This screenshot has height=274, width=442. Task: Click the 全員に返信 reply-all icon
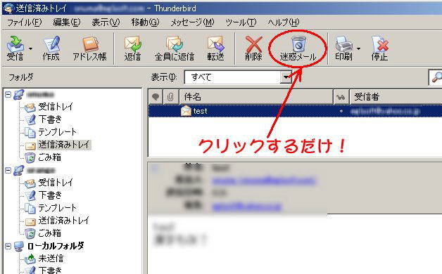[175, 48]
